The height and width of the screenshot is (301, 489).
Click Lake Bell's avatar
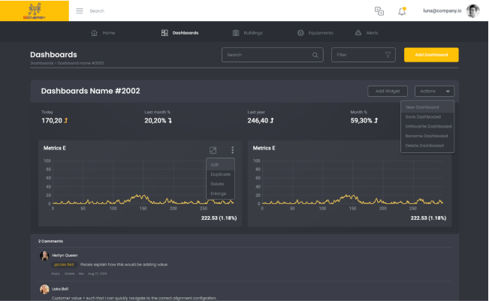point(44,289)
